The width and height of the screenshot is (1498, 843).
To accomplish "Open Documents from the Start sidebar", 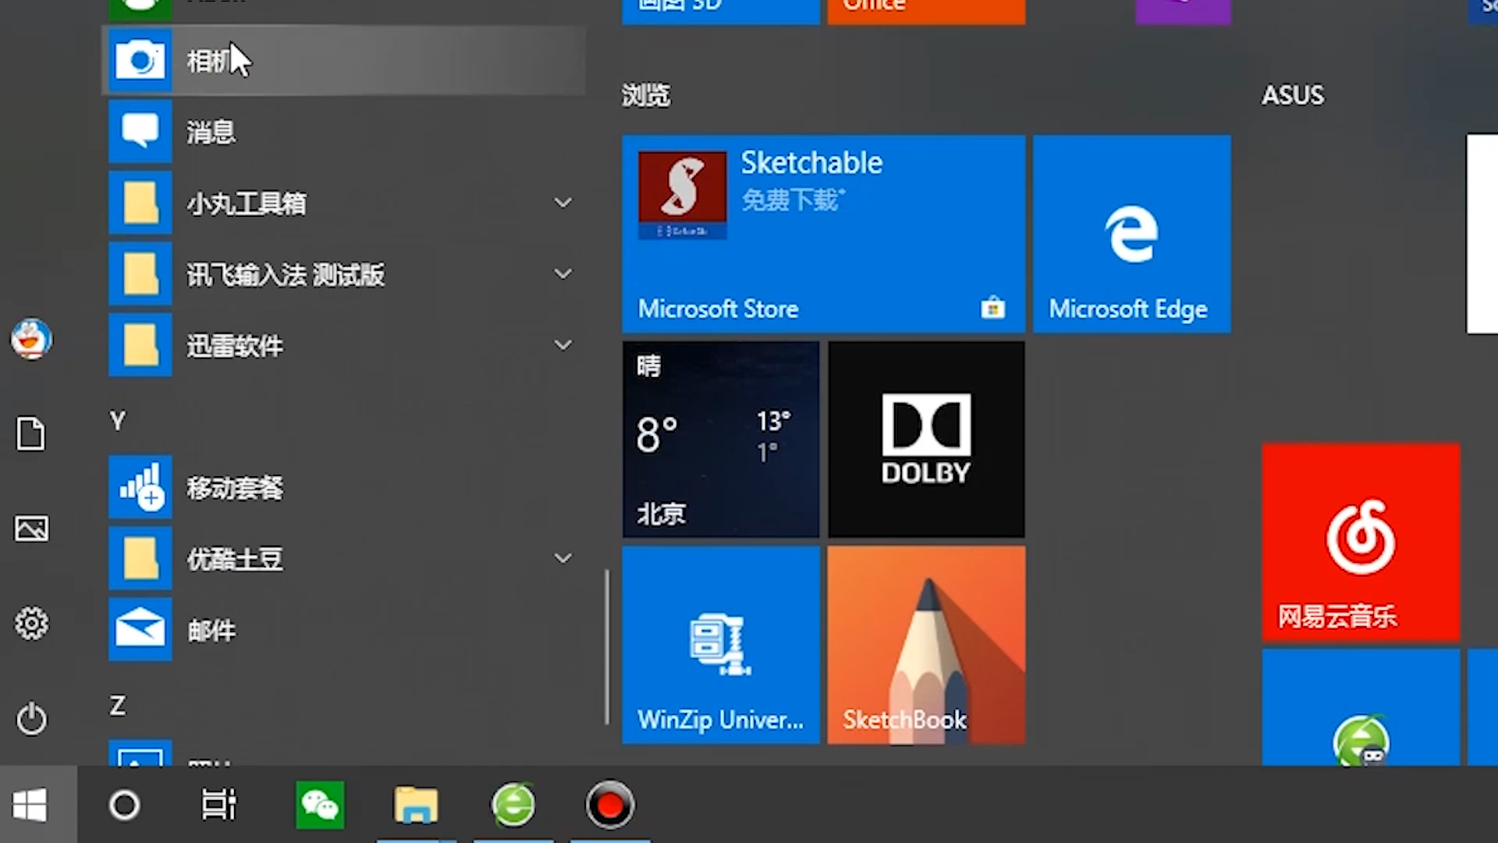I will pos(31,434).
